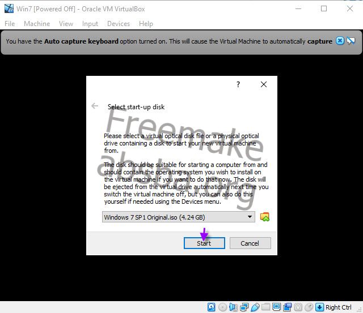The width and height of the screenshot is (363, 313).
Task: Click the shared folders status icon
Action: (266, 307)
